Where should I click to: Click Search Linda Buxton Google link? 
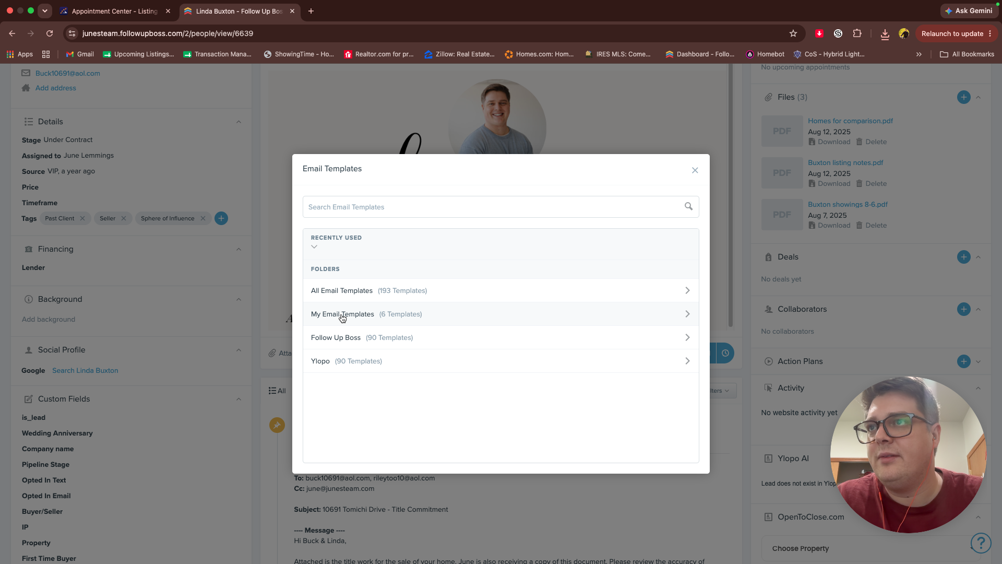click(x=85, y=370)
